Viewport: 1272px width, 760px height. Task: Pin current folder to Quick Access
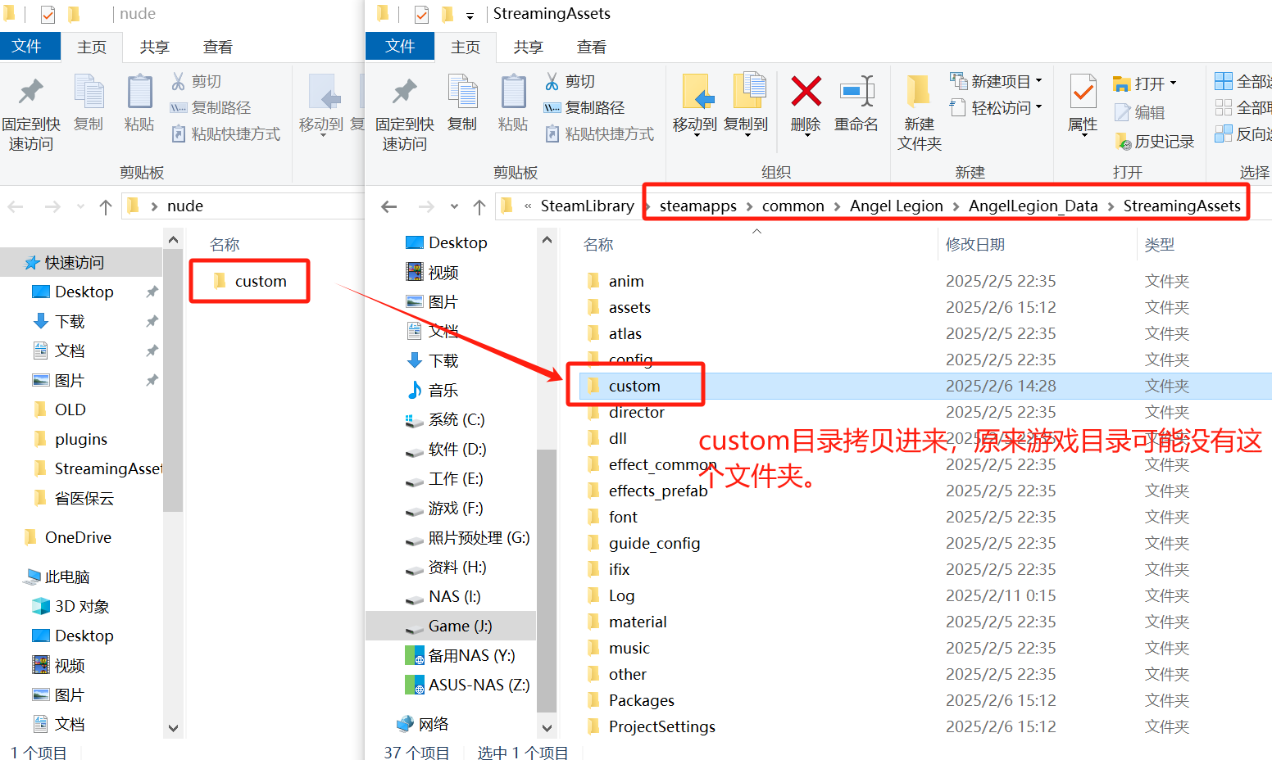pyautogui.click(x=404, y=106)
